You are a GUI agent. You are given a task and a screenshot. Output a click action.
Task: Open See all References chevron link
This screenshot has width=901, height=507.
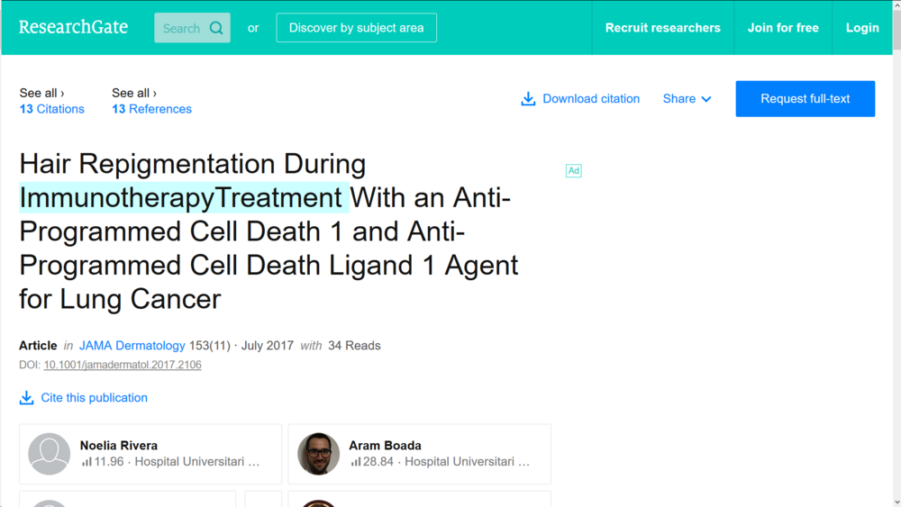pyautogui.click(x=134, y=93)
